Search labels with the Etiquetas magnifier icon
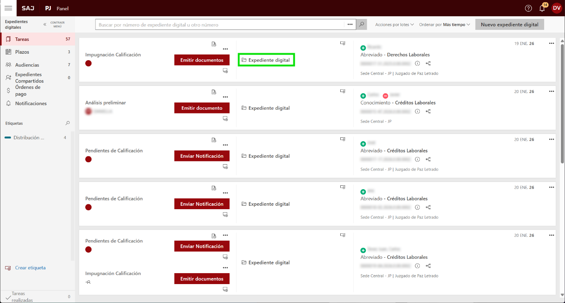Viewport: 565px width, 303px height. point(67,123)
